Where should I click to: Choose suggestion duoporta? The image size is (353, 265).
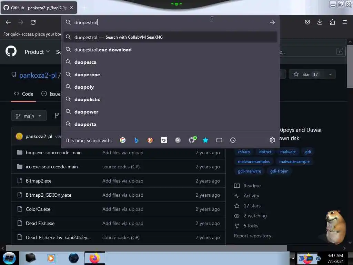pos(170,124)
